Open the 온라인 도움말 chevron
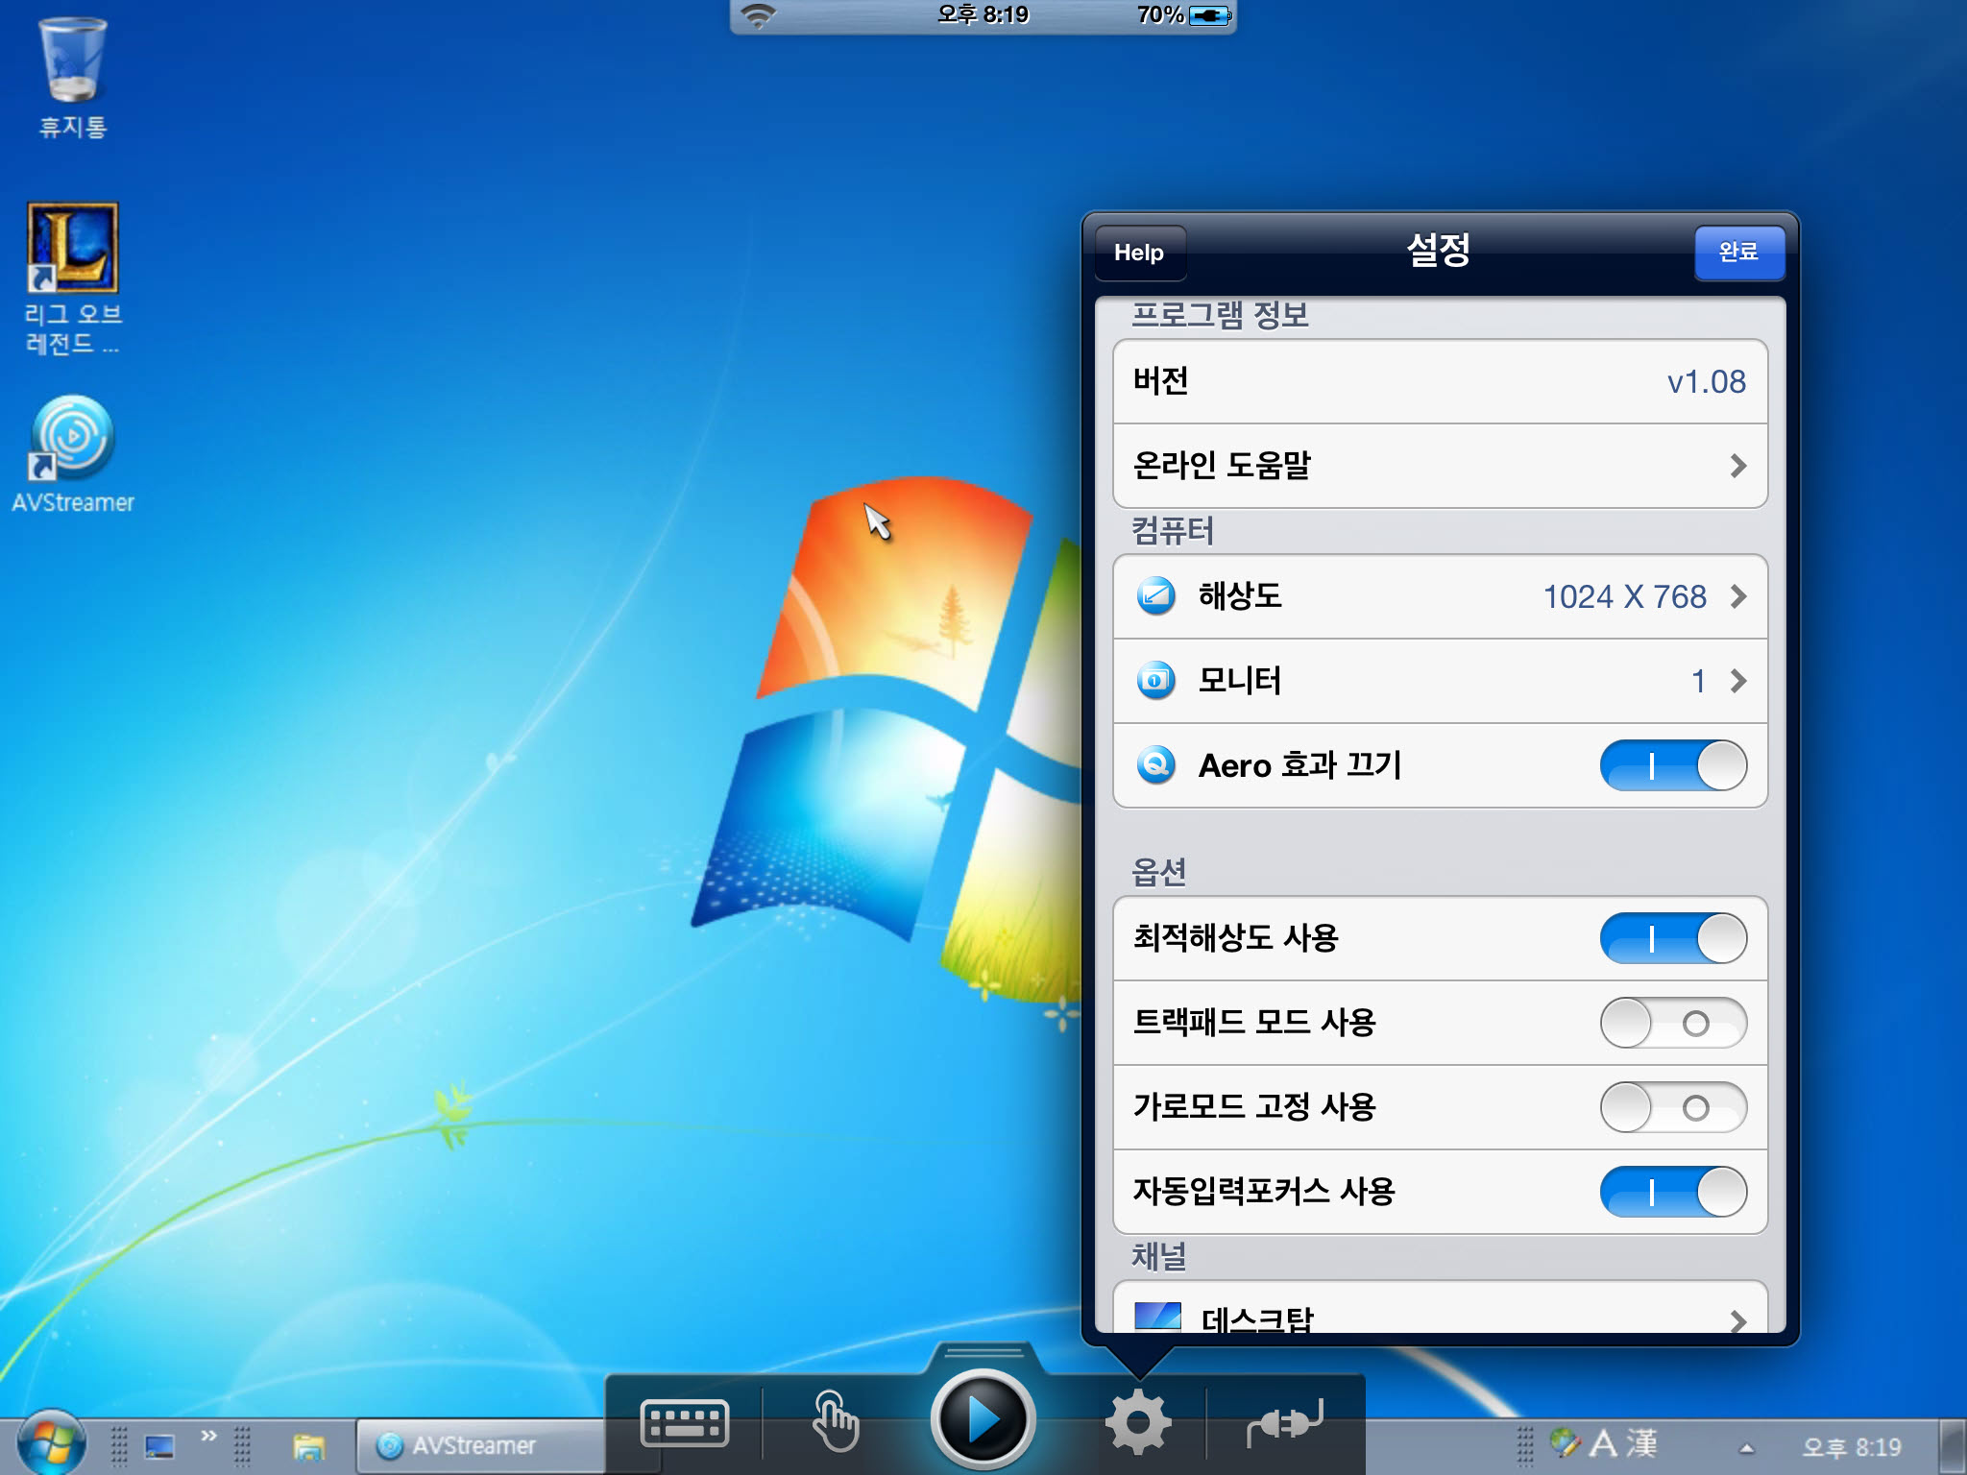 1737,466
